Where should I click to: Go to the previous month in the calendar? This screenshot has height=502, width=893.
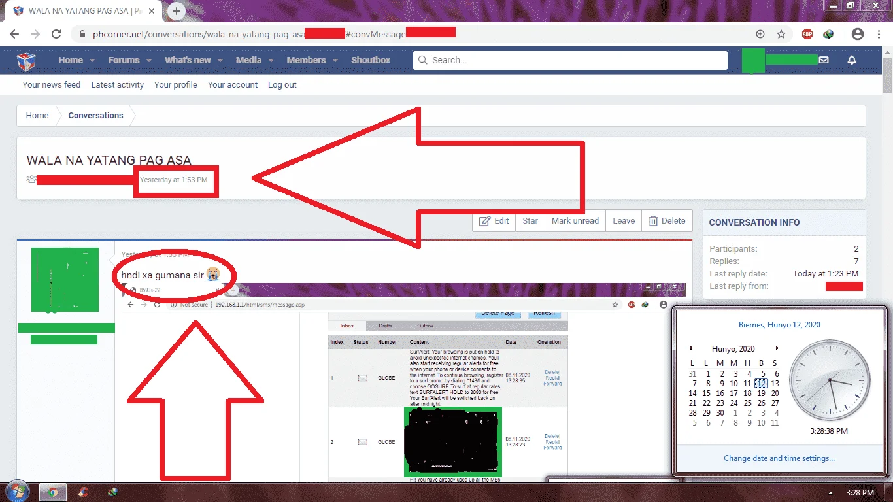(x=692, y=349)
